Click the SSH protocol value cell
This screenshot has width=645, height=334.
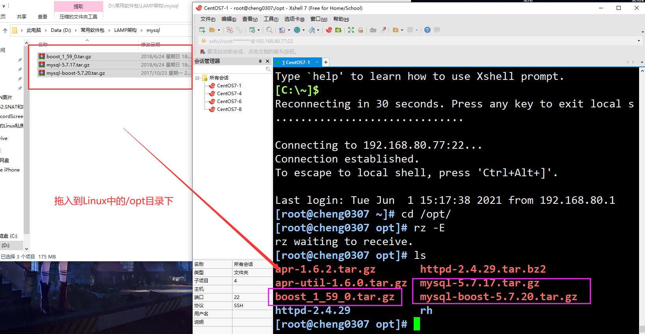[x=252, y=305]
